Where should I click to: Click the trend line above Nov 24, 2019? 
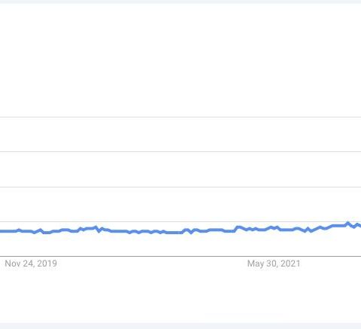(x=31, y=231)
